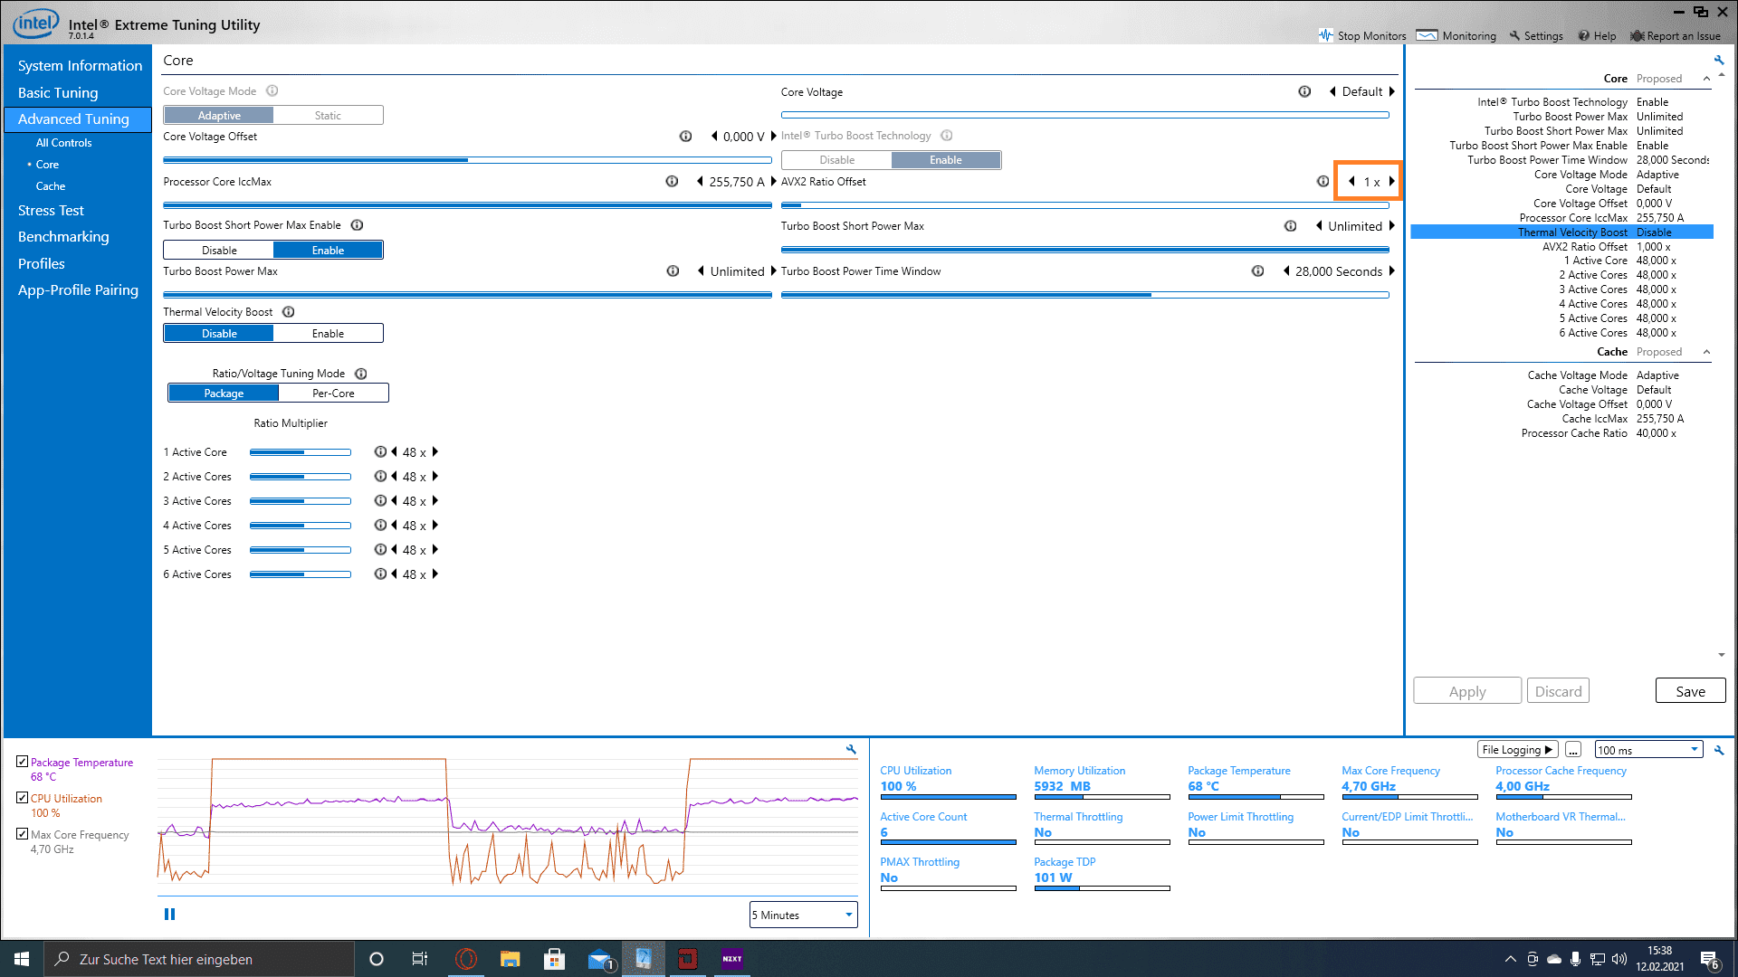
Task: Click the file logging browse button
Action: coord(1573,750)
